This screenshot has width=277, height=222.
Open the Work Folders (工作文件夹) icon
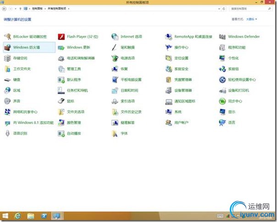[x=7, y=69]
